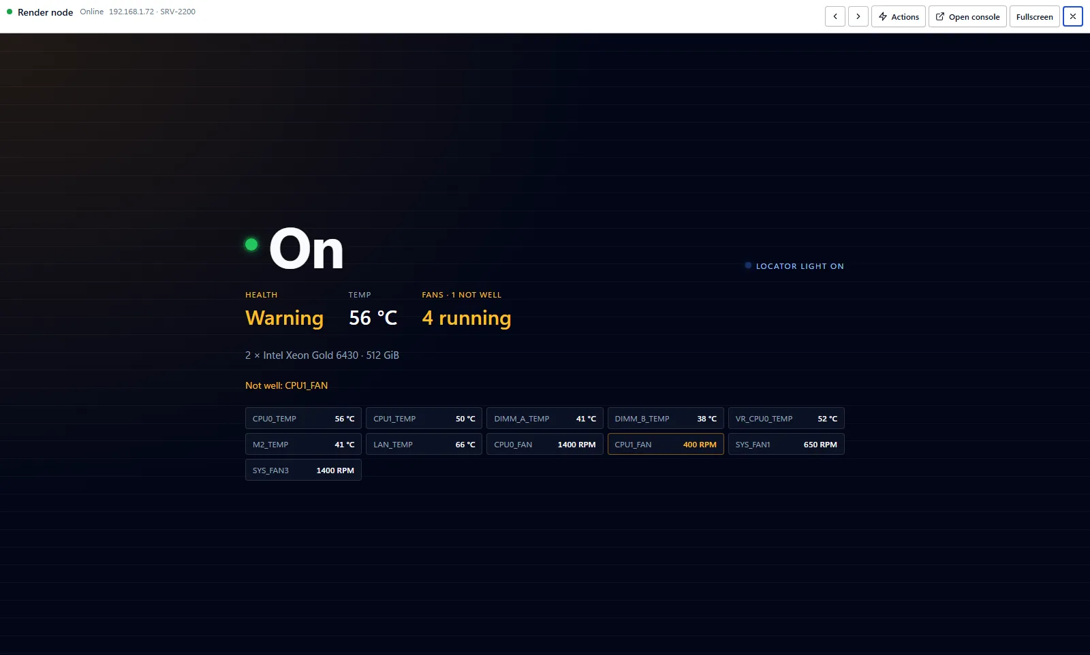This screenshot has height=655, width=1090.
Task: Select the VR_CPU0_TEMP sensor tile
Action: pyautogui.click(x=786, y=419)
